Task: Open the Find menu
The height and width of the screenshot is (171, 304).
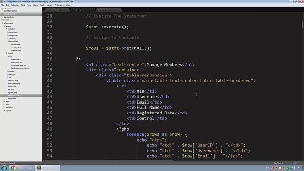Action: point(23,5)
